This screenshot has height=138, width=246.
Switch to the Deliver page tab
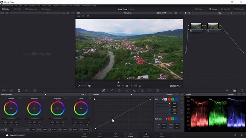pos(161,135)
